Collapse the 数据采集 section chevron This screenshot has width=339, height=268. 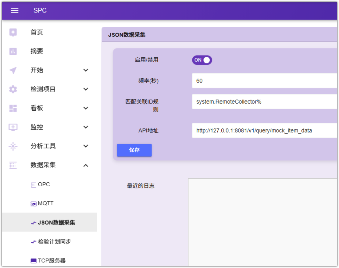point(86,165)
